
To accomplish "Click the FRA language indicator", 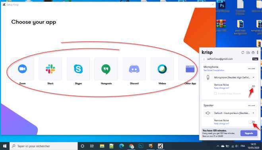I will click(243, 146).
